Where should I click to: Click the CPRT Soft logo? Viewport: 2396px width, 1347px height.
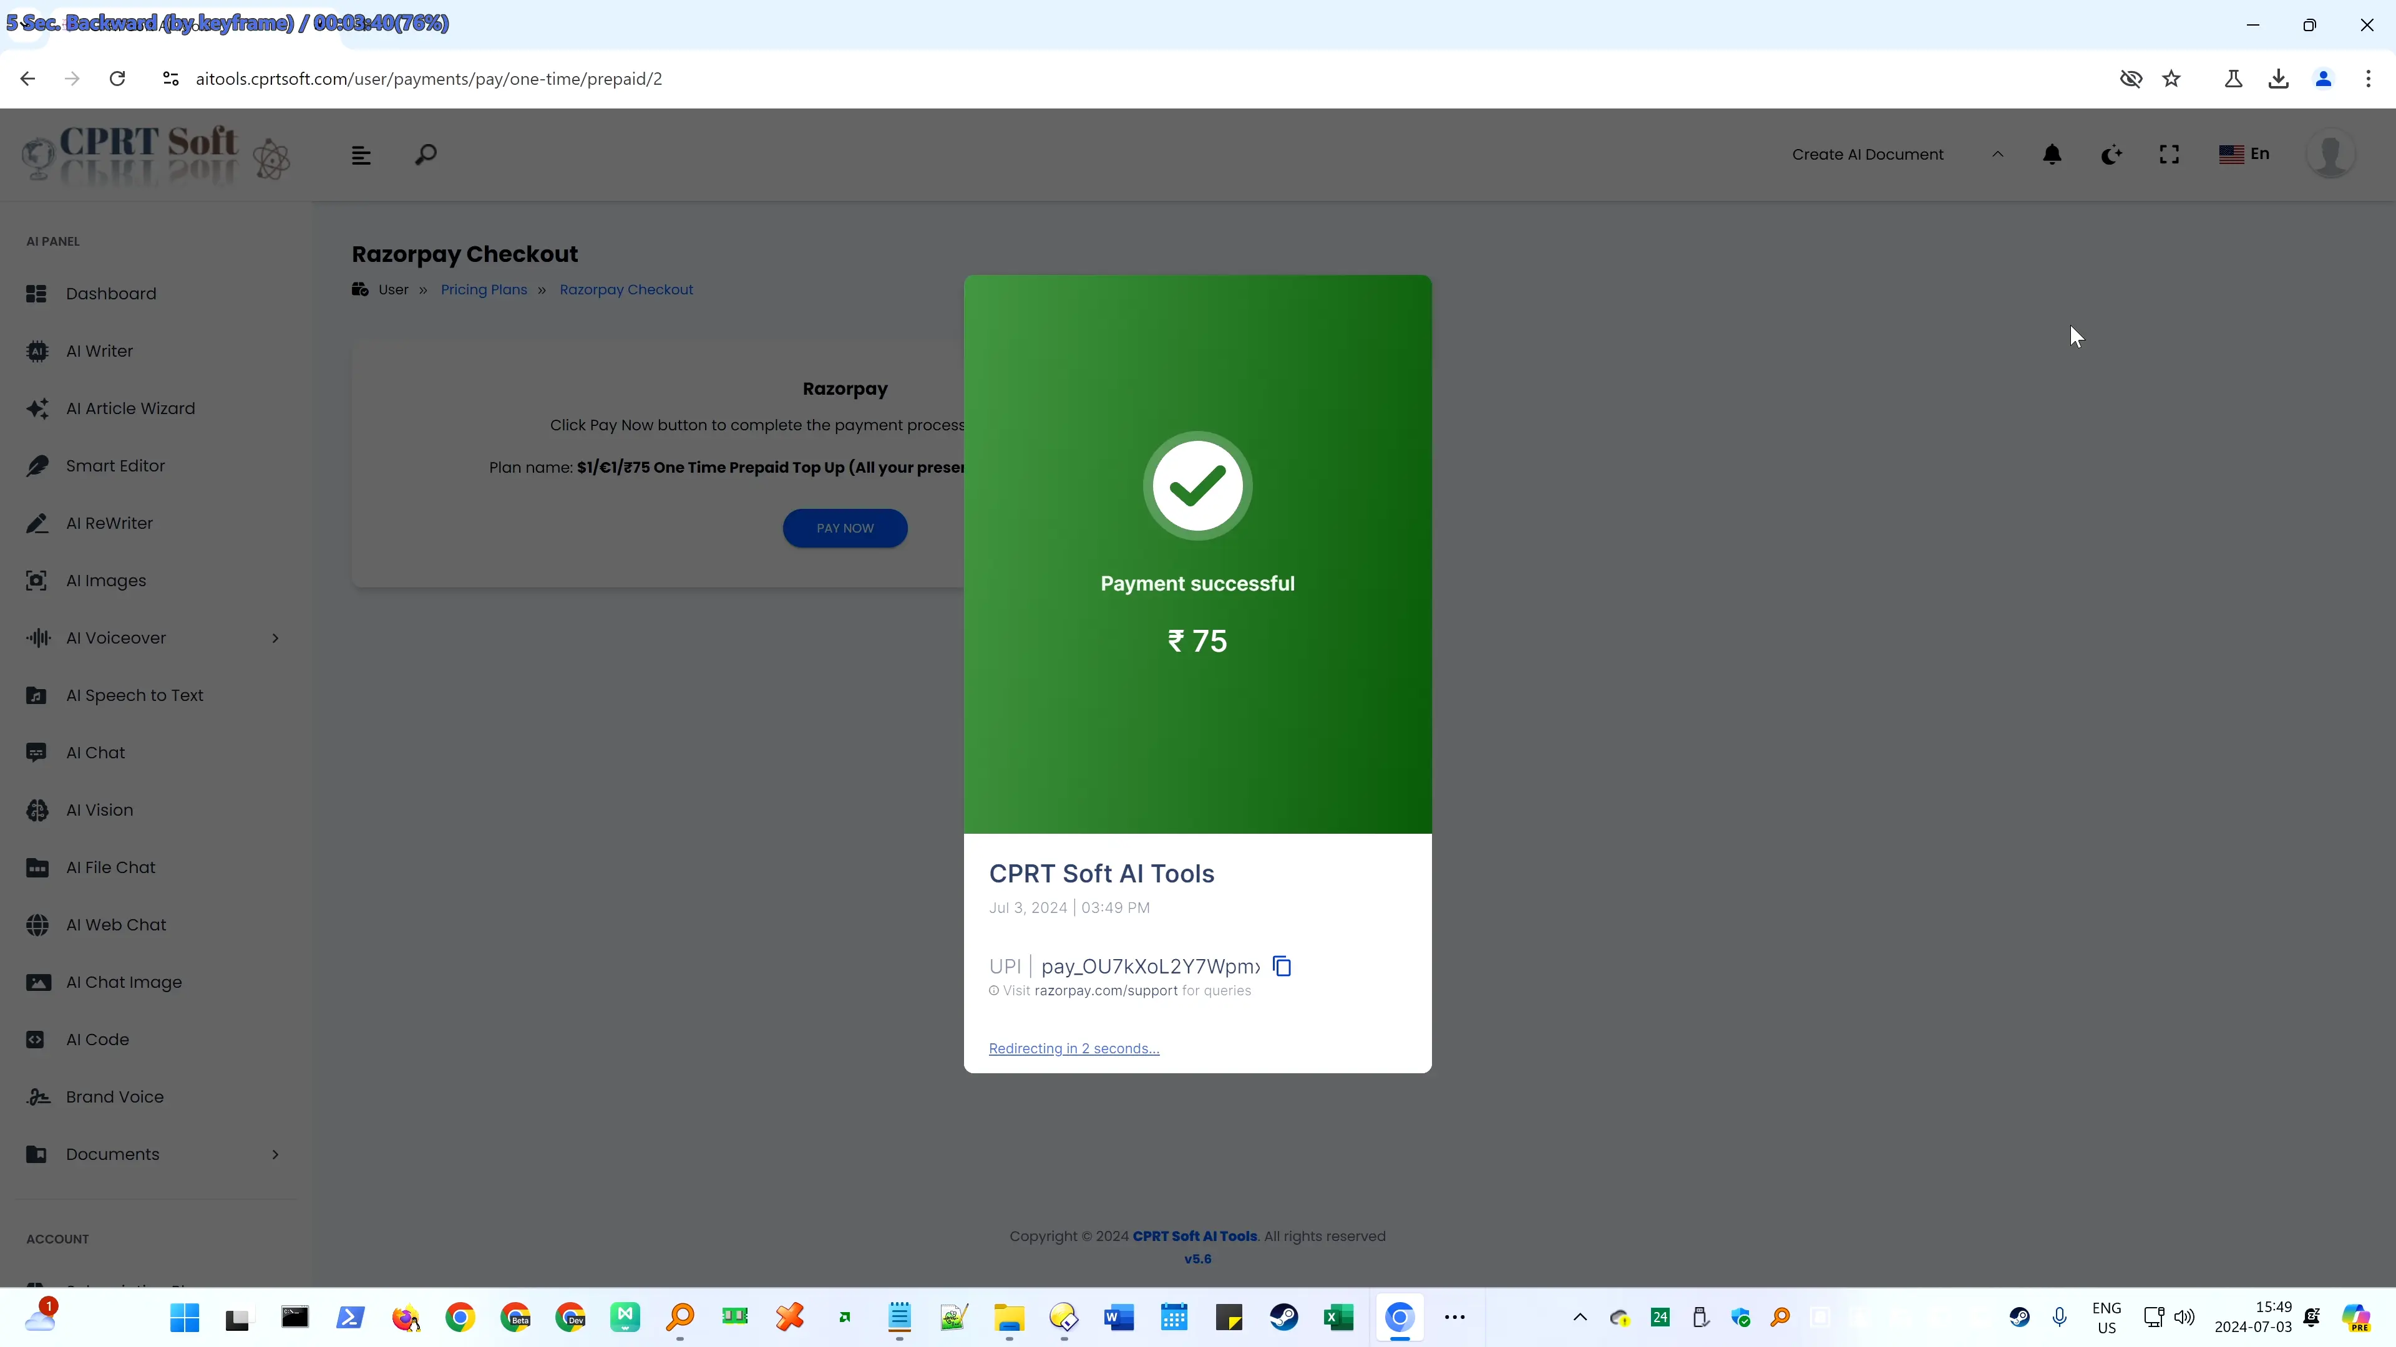click(x=156, y=154)
